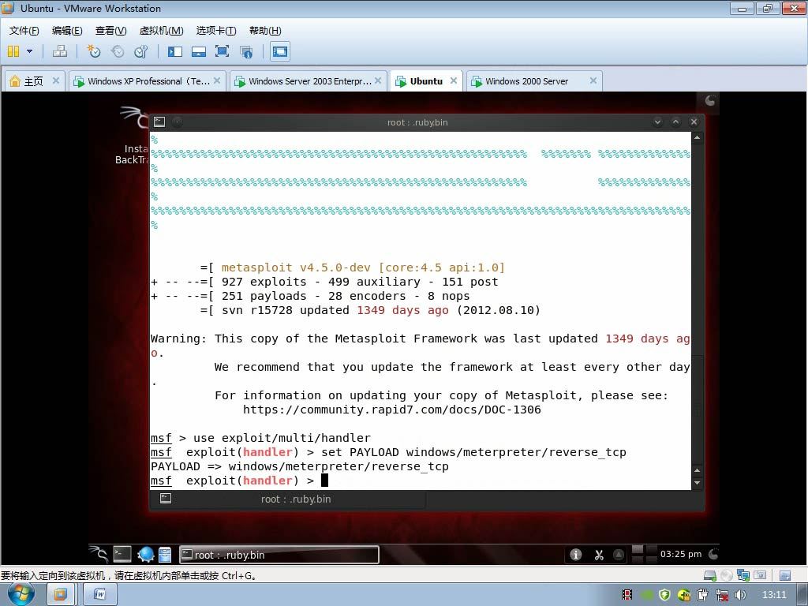This screenshot has height=606, width=808.
Task: Close the 主页 tab
Action: point(56,80)
